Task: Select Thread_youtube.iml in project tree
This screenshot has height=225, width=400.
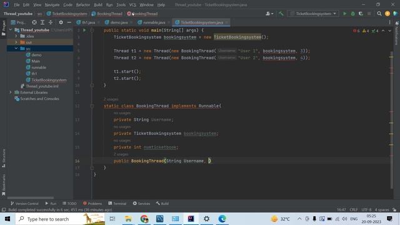Action: click(x=39, y=86)
